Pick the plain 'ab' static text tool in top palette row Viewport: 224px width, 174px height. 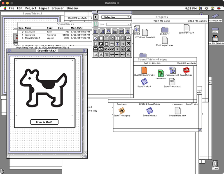pos(128,38)
